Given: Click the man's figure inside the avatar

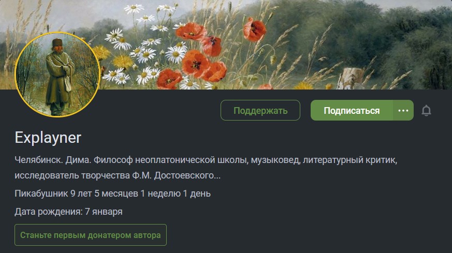Looking at the screenshot, I should [59, 77].
